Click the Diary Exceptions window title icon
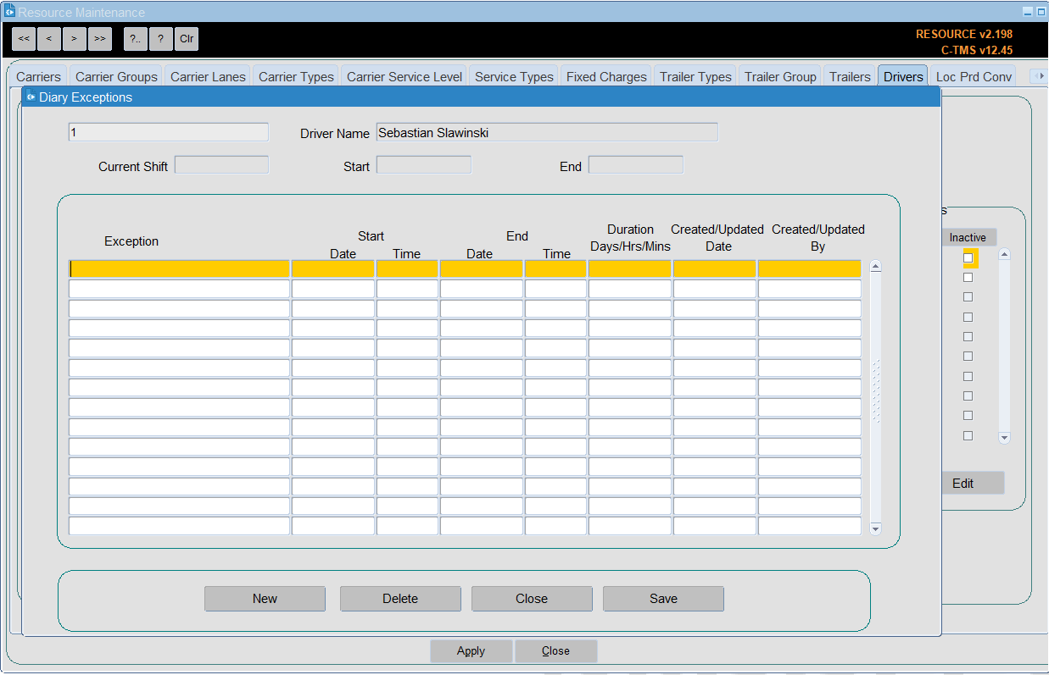The height and width of the screenshot is (675, 1049). click(x=31, y=97)
